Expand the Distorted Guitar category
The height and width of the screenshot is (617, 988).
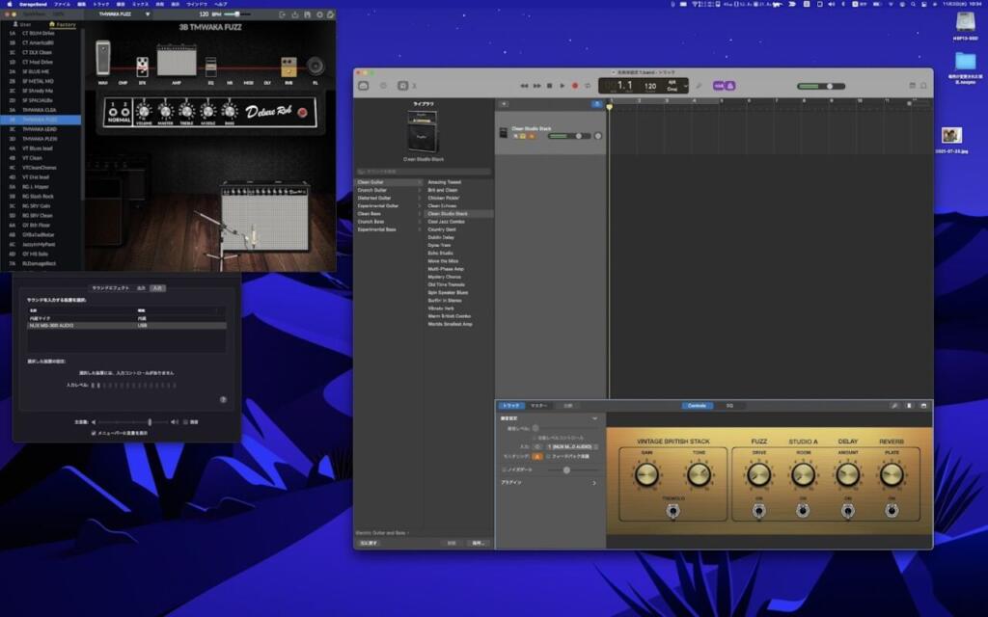tap(389, 199)
